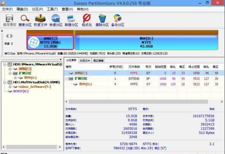Open the 文件(F) menu
The width and height of the screenshot is (225, 154).
[x=7, y=9]
